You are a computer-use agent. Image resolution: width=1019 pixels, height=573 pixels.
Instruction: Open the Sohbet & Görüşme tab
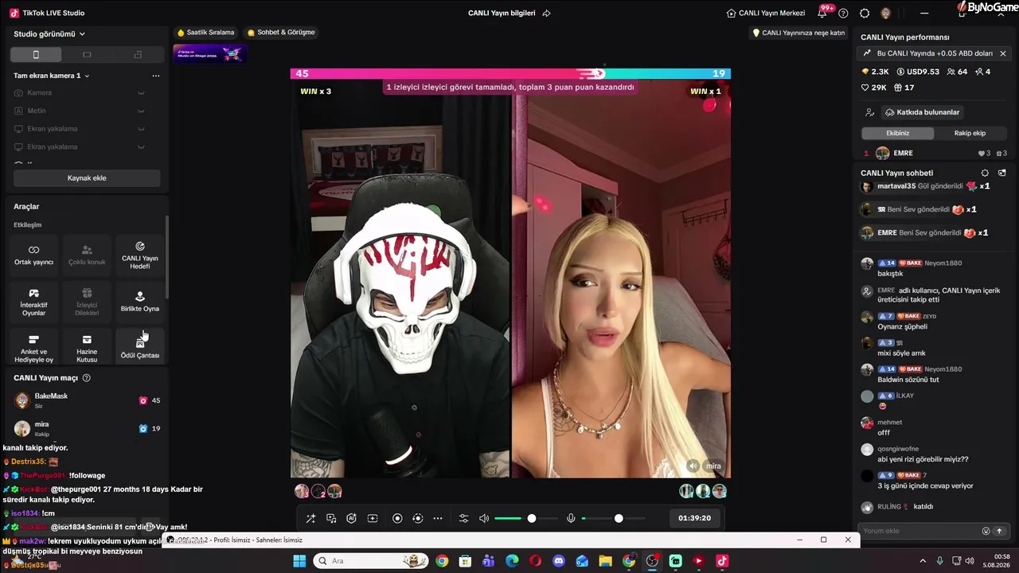(281, 33)
